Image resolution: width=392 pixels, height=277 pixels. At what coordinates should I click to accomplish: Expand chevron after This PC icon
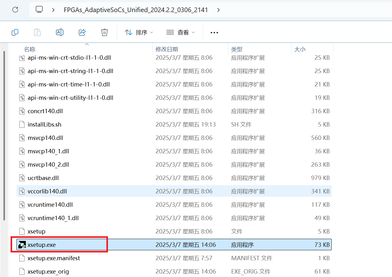pyautogui.click(x=53, y=10)
